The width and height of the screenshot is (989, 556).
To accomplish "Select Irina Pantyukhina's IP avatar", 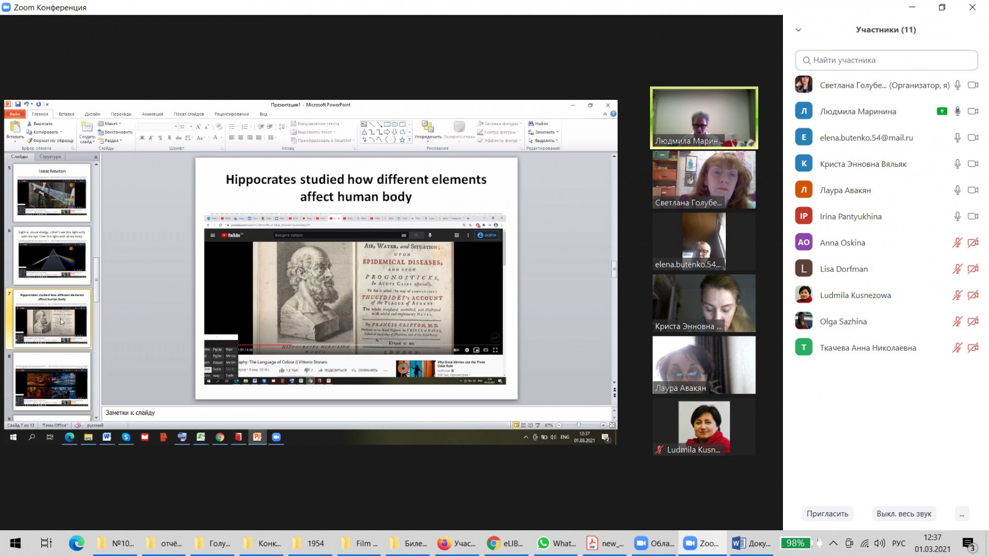I will coord(804,216).
